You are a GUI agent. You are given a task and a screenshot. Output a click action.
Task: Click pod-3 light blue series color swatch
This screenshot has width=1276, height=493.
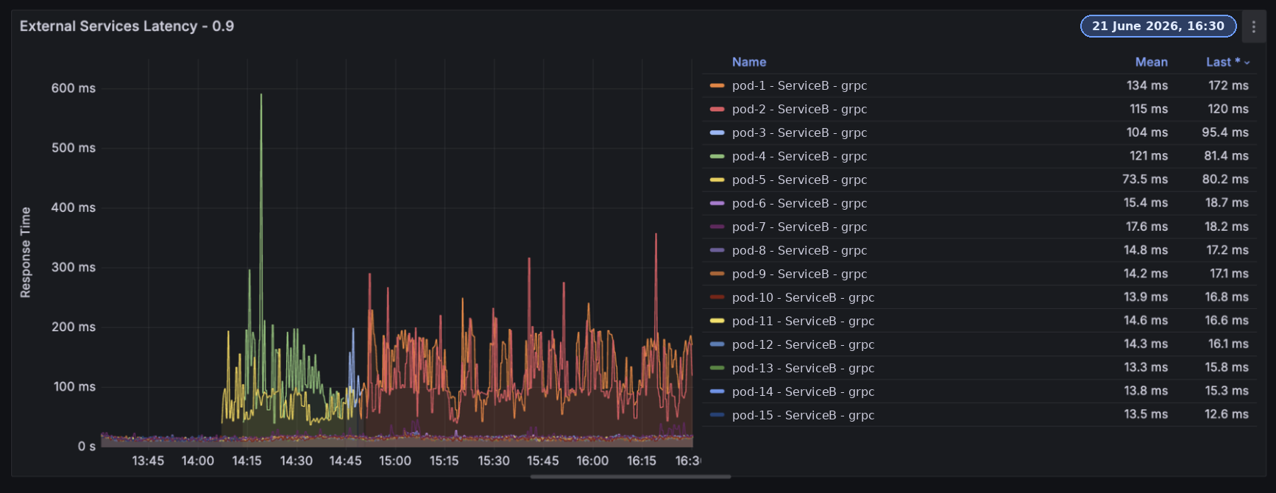pos(717,133)
